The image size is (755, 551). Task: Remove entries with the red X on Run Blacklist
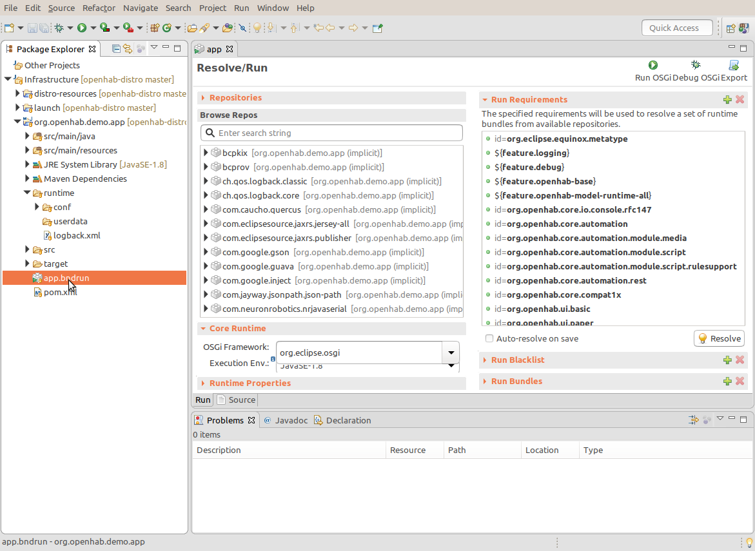click(740, 360)
